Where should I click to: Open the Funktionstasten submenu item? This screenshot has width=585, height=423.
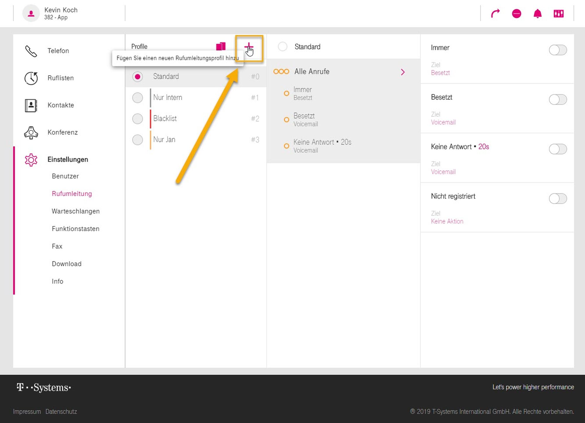tap(75, 229)
